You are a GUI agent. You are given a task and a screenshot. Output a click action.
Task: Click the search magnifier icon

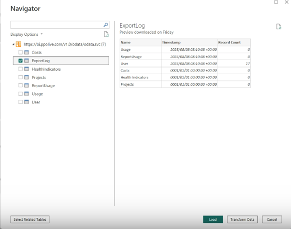(106, 25)
